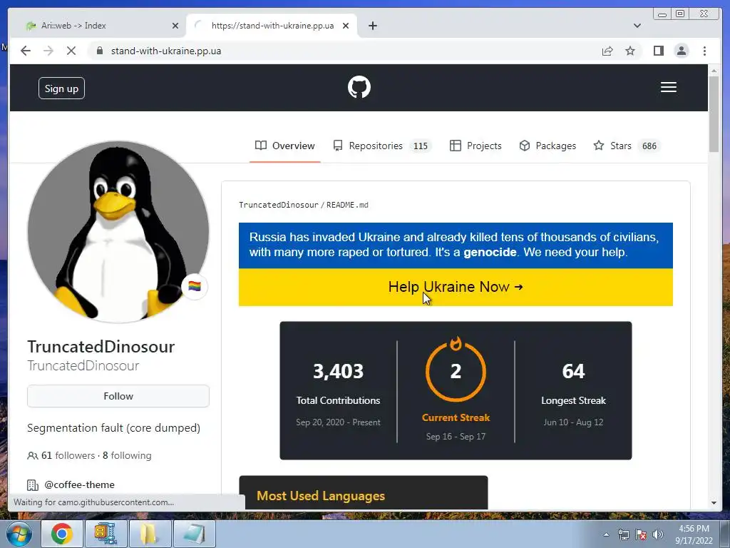
Task: Select the stand-with-ukraine.pp.ua browser tab
Action: pyautogui.click(x=272, y=26)
